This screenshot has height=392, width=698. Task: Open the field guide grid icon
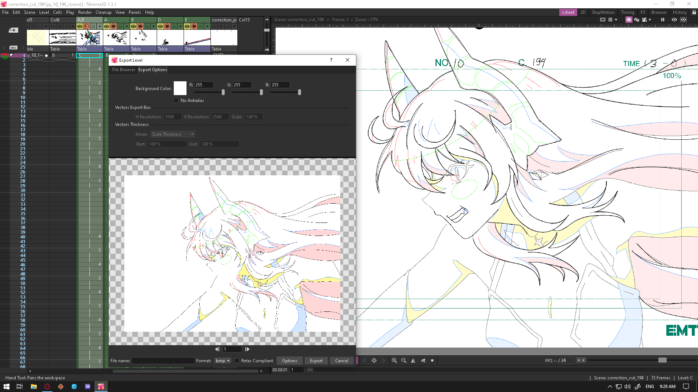pyautogui.click(x=610, y=20)
